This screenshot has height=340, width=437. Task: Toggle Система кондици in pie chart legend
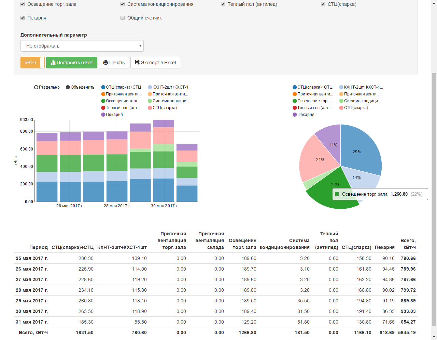pos(360,101)
